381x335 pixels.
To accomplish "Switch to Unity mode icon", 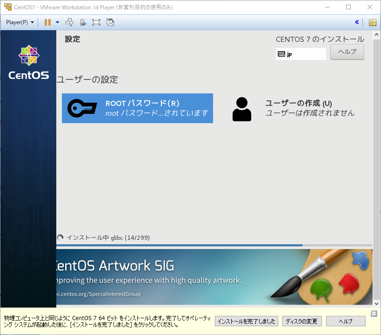I will pyautogui.click(x=110, y=22).
